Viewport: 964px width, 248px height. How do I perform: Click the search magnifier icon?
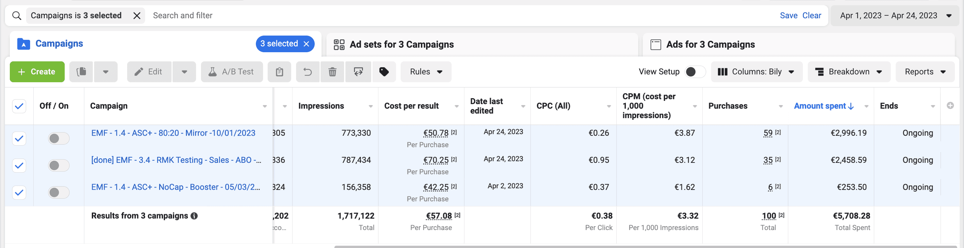[16, 16]
